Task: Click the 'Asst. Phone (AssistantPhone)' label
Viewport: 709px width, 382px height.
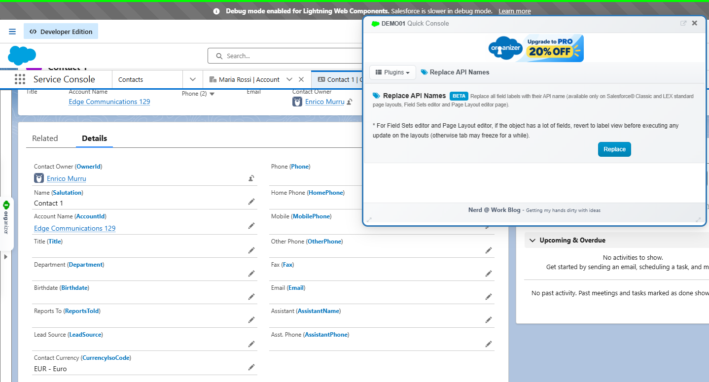Action: 310,335
